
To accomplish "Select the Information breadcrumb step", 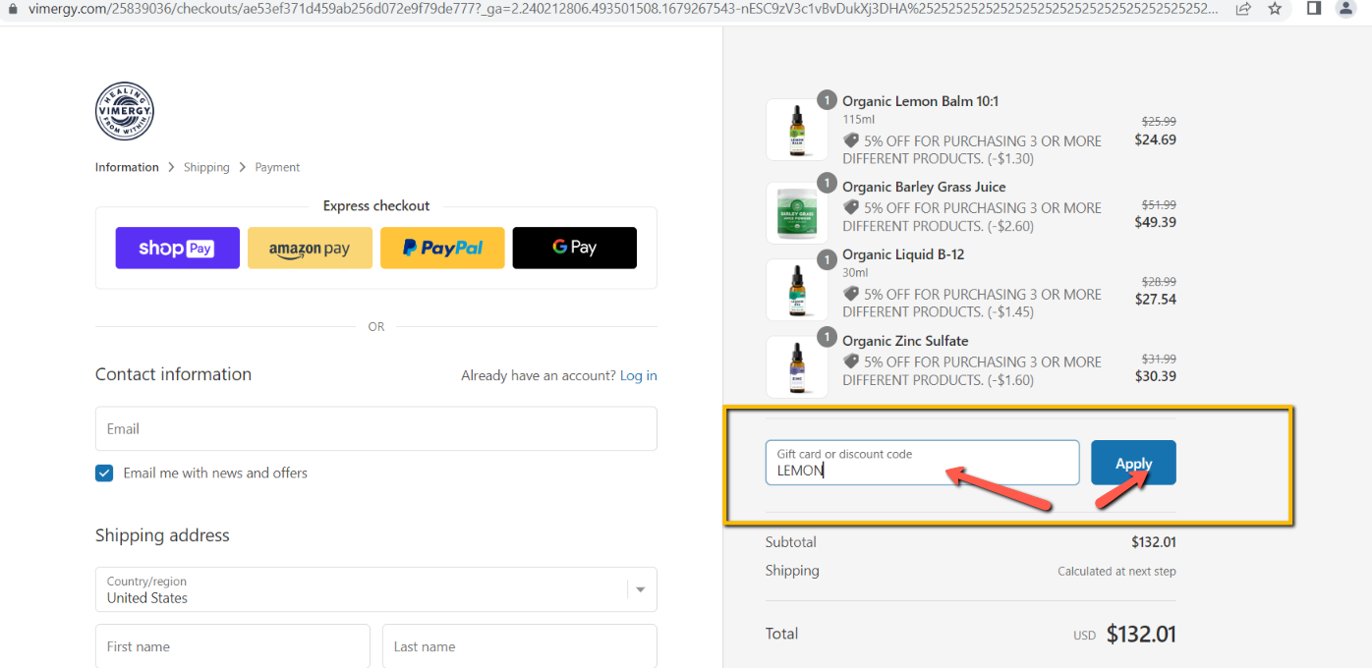I will 126,167.
